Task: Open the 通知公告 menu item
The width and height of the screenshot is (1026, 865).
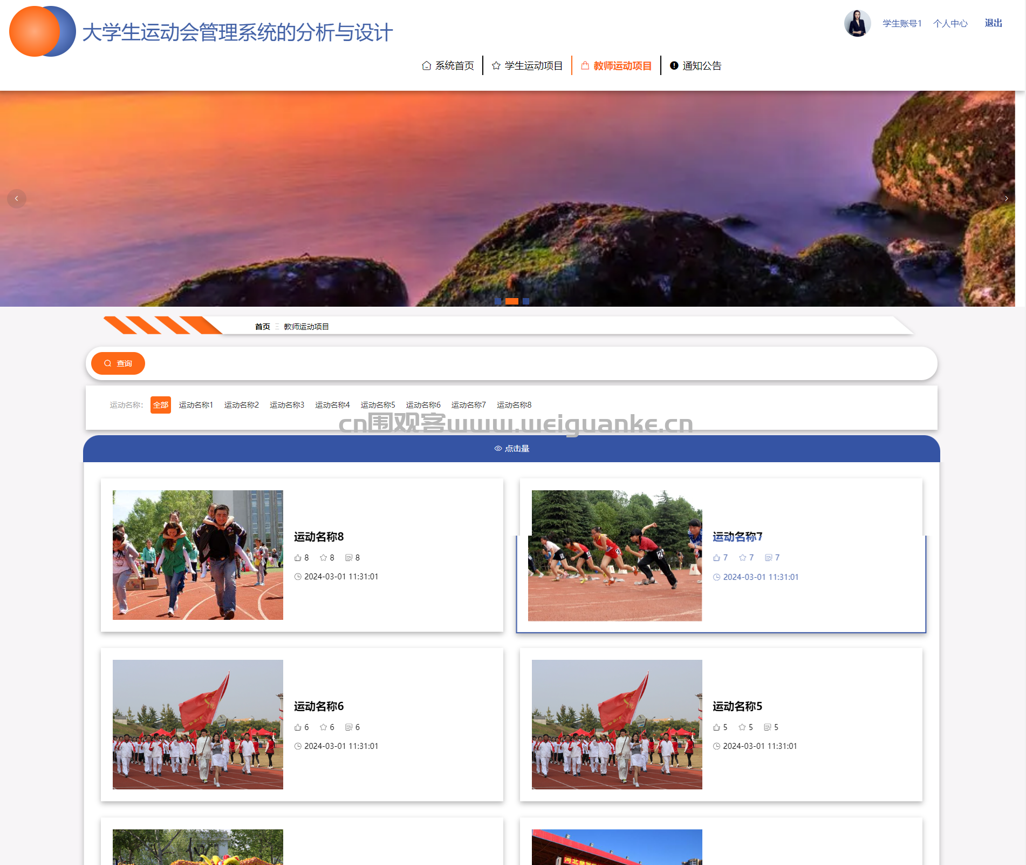Action: coord(695,65)
